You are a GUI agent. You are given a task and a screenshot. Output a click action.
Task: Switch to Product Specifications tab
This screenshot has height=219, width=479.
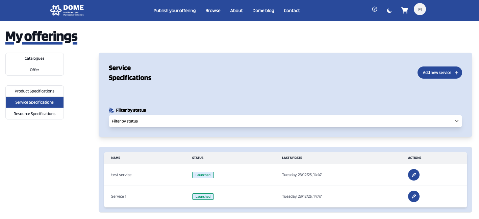click(x=34, y=91)
